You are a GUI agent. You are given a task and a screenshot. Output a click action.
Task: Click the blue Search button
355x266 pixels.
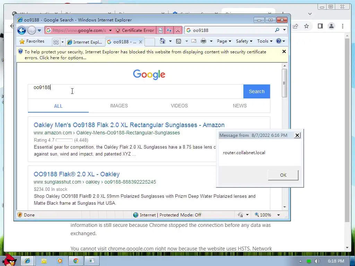point(257,91)
